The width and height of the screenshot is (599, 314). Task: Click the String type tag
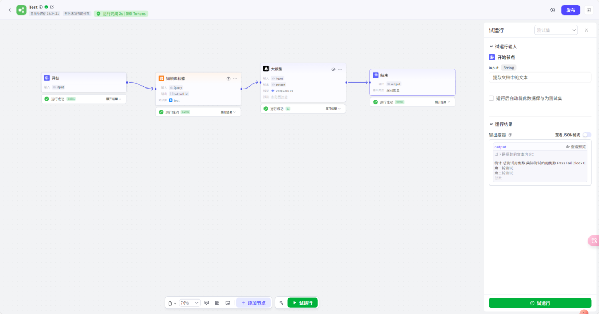tap(509, 68)
